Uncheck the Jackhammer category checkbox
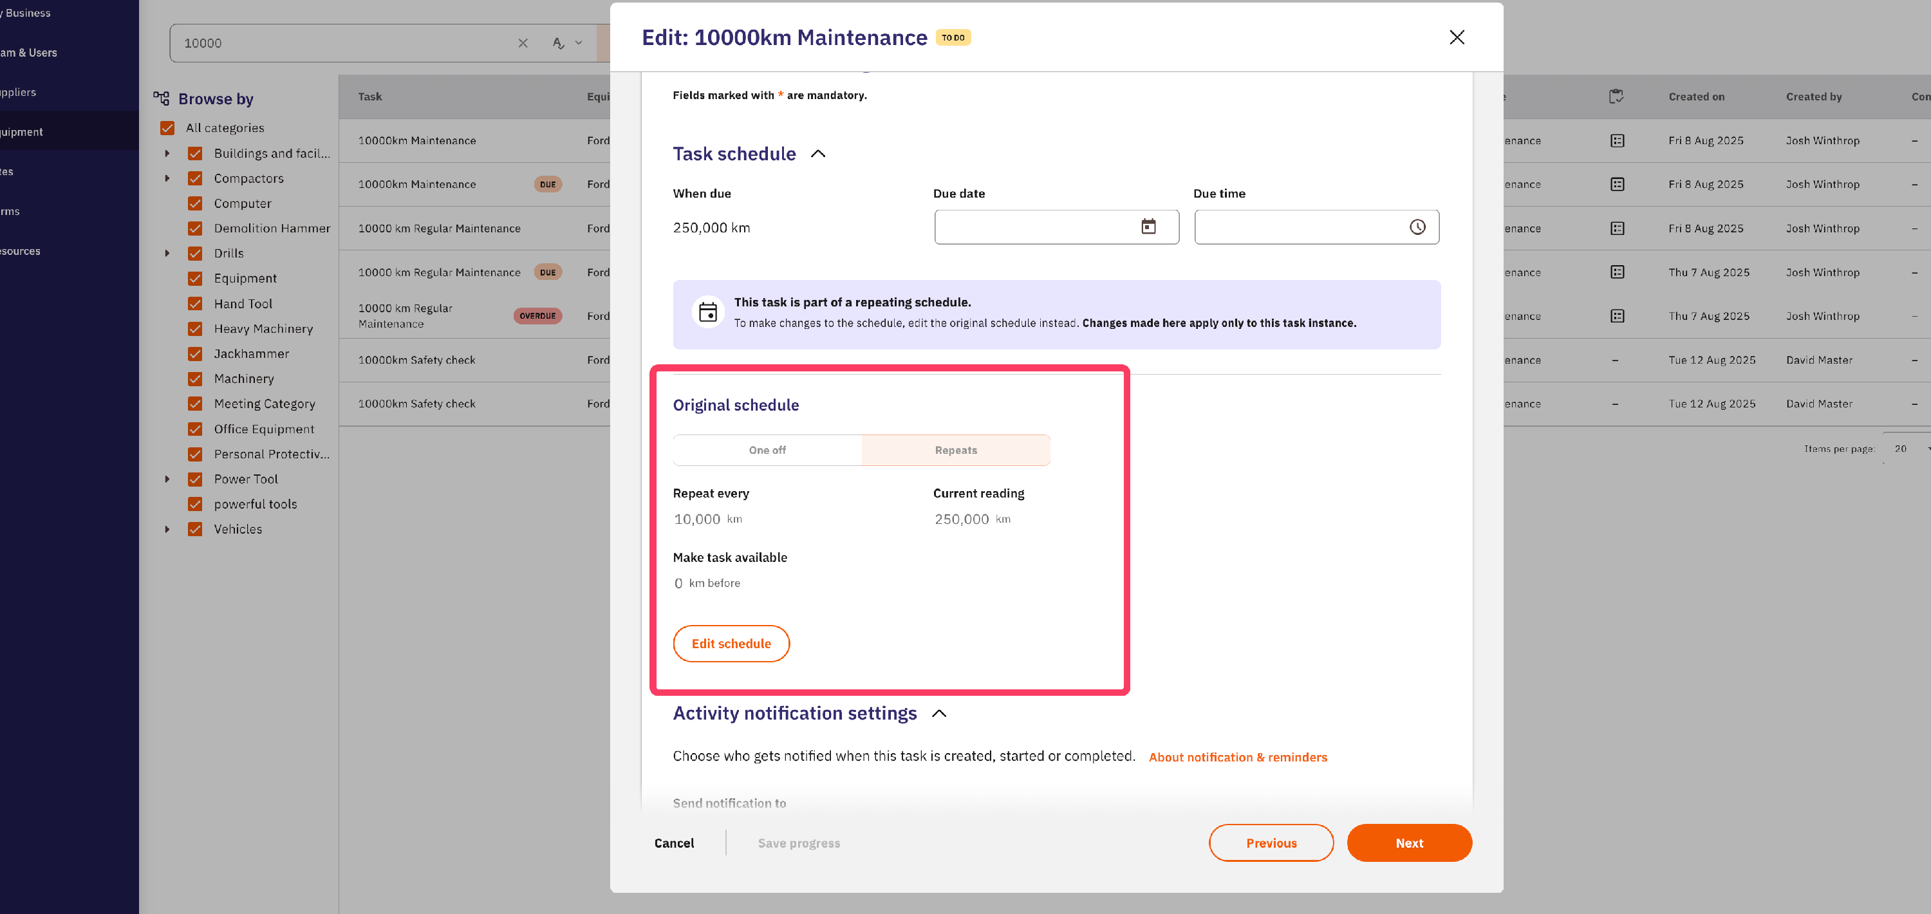The height and width of the screenshot is (914, 1931). pos(195,353)
